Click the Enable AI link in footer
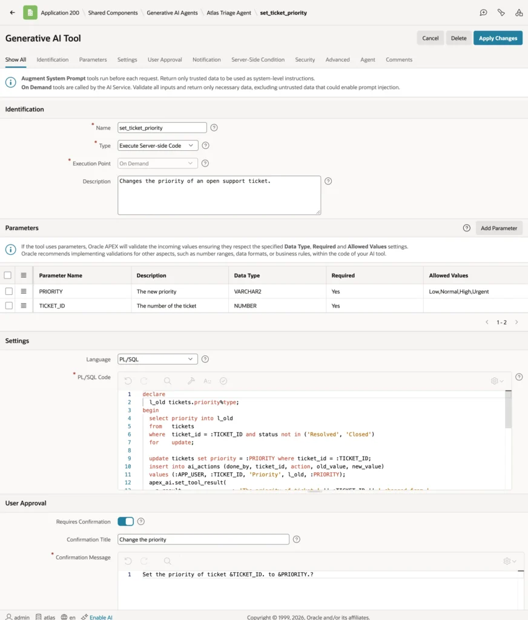This screenshot has width=528, height=620. coord(101,617)
